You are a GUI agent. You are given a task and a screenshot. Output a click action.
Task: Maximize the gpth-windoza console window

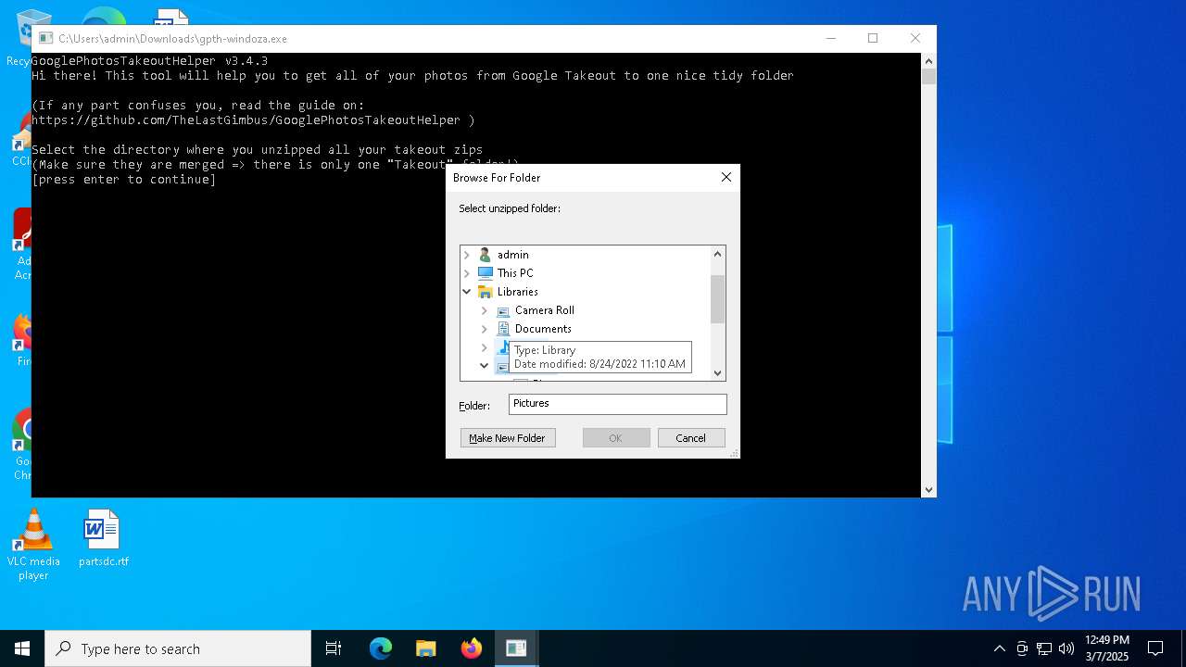pyautogui.click(x=872, y=38)
